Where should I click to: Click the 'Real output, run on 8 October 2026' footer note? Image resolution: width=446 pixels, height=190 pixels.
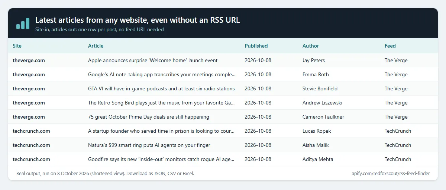[x=105, y=173]
